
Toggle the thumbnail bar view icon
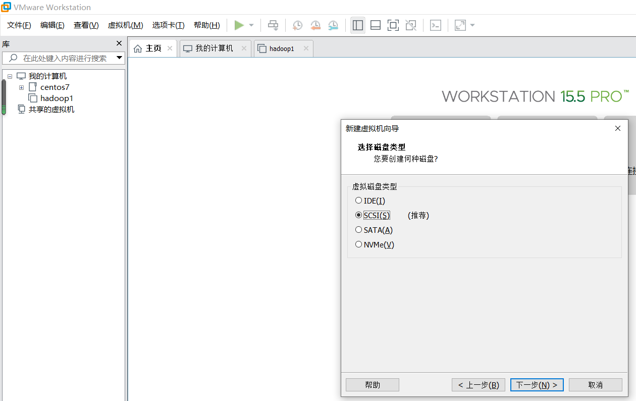click(376, 25)
